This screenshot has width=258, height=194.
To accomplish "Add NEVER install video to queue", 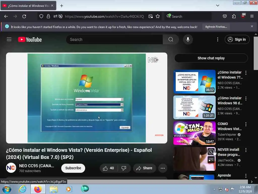I will click(x=211, y=160).
